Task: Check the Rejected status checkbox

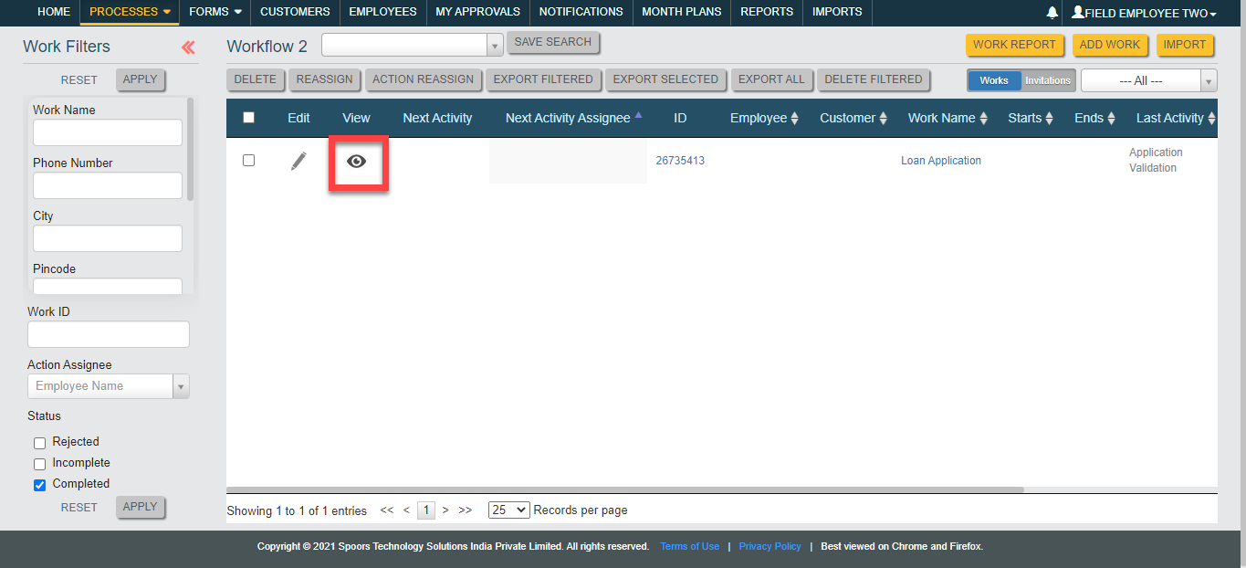Action: click(x=40, y=443)
